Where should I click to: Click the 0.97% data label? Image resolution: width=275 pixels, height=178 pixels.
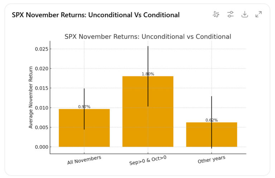click(x=84, y=107)
